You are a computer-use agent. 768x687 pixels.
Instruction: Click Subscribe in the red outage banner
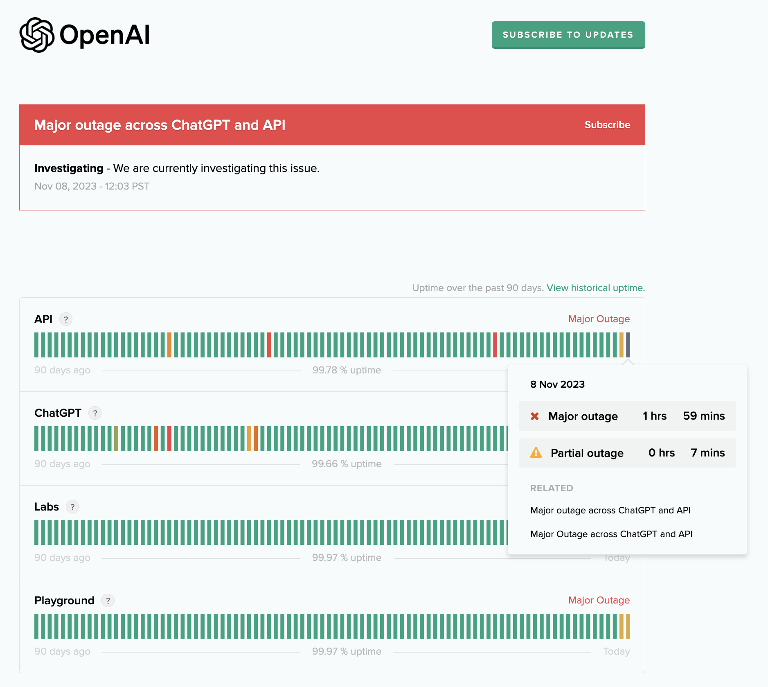[607, 125]
